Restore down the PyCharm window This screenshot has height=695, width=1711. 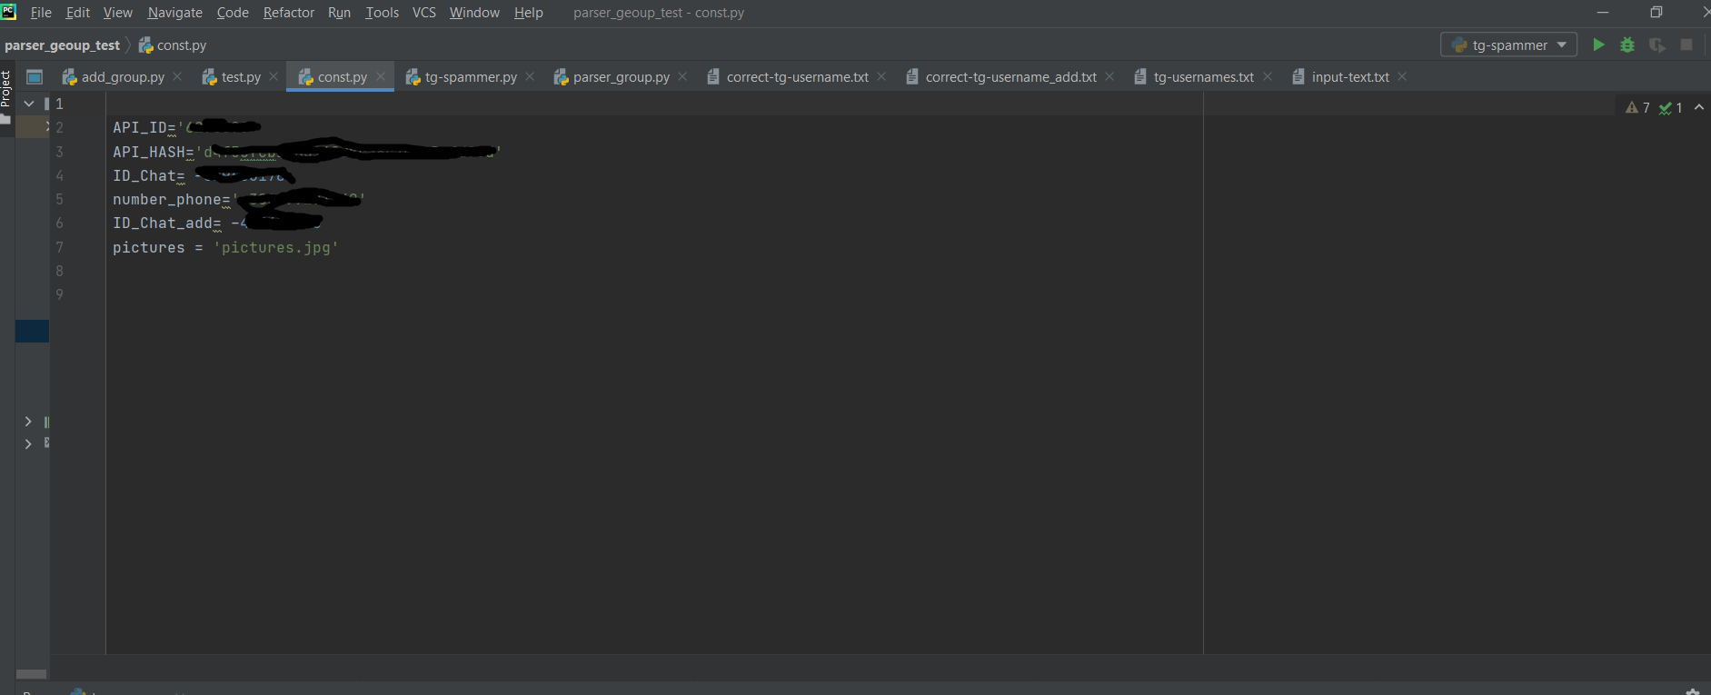click(x=1656, y=12)
